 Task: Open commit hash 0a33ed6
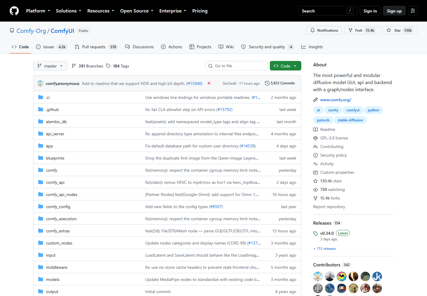coord(230,83)
